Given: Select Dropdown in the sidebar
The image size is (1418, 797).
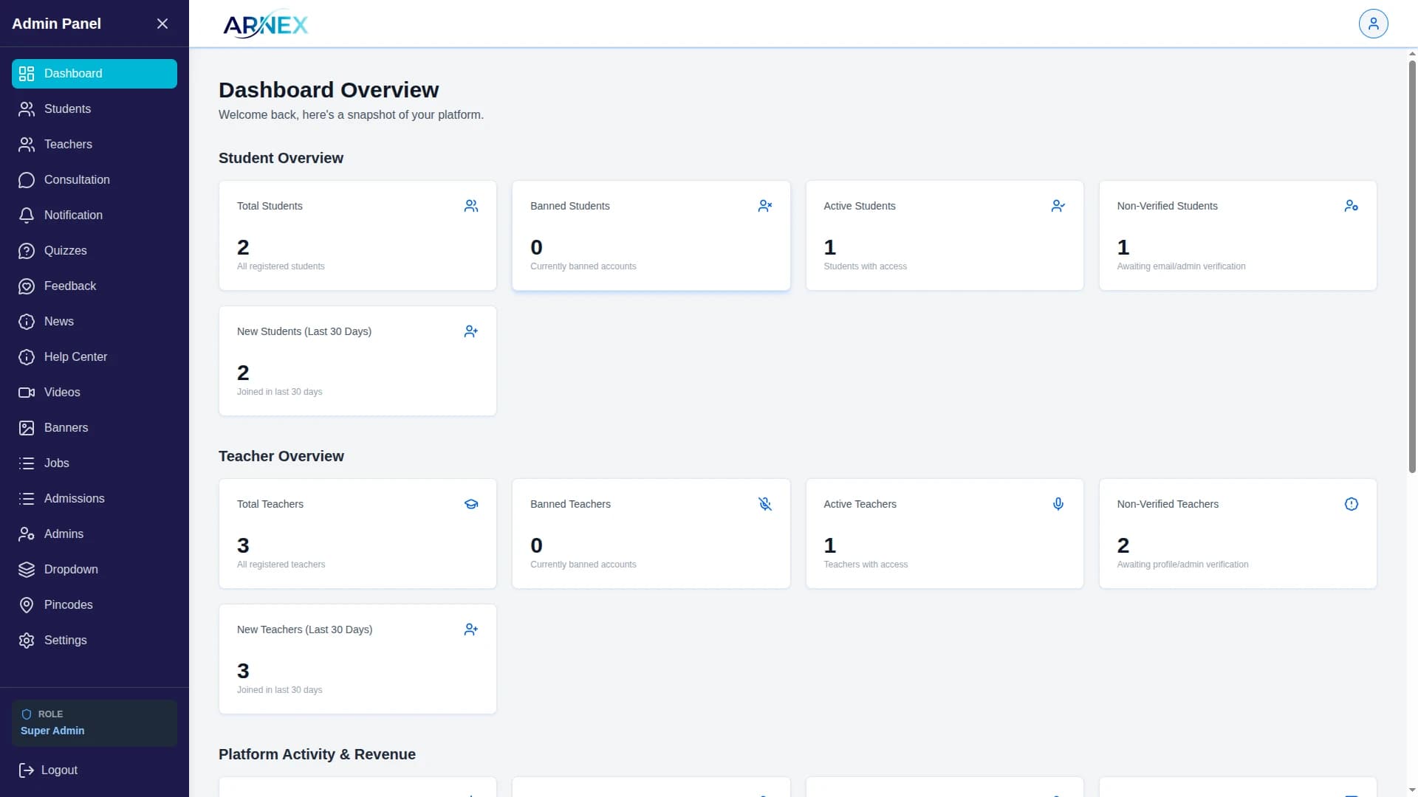Looking at the screenshot, I should click(71, 570).
